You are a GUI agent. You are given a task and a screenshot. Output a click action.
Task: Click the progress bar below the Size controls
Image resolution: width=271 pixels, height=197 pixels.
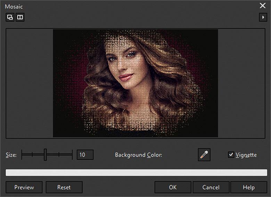click(136, 173)
